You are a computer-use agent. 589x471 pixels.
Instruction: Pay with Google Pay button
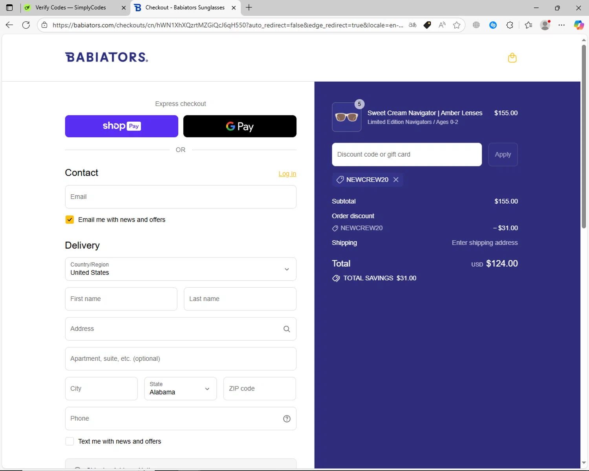click(240, 126)
